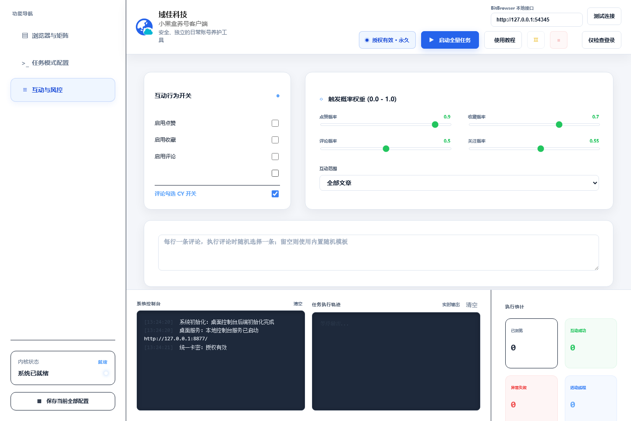Click the pause task icon button
The height and width of the screenshot is (421, 631).
coord(535,40)
